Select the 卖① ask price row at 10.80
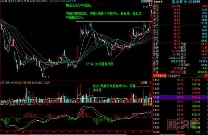208x135 pixels. [x=179, y=23]
